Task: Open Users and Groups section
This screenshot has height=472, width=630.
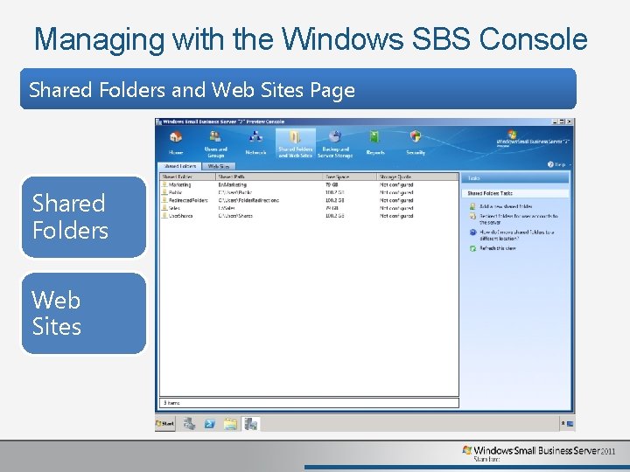Action: click(x=216, y=143)
